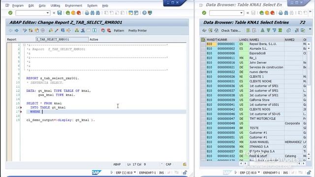Expand more standard toolbar items in Data Browser
This screenshot has height=177, width=315.
310,12
